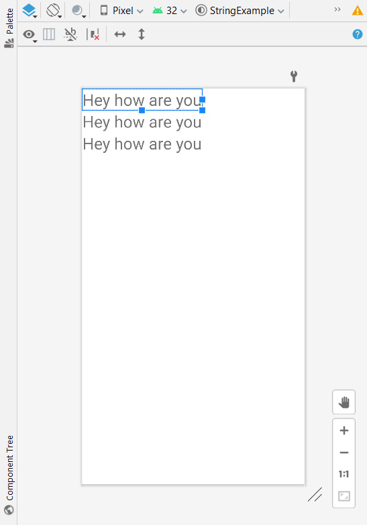Open the API level 32 dropdown
This screenshot has height=525, width=367.
tap(169, 11)
